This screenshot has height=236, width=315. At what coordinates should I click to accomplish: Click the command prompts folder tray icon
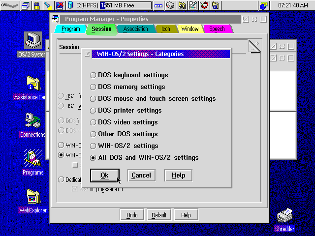pos(216,5)
